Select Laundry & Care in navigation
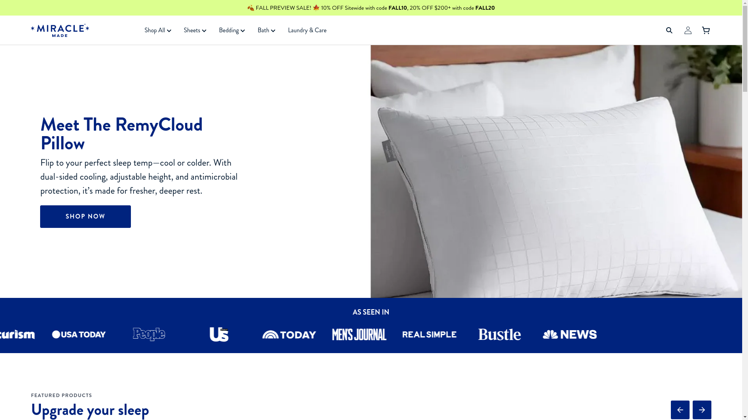This screenshot has height=420, width=748. (307, 30)
